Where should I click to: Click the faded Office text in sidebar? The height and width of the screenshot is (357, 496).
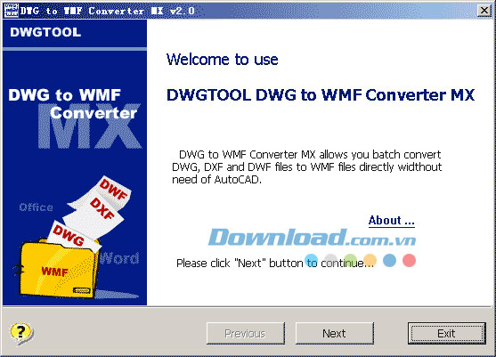(36, 207)
